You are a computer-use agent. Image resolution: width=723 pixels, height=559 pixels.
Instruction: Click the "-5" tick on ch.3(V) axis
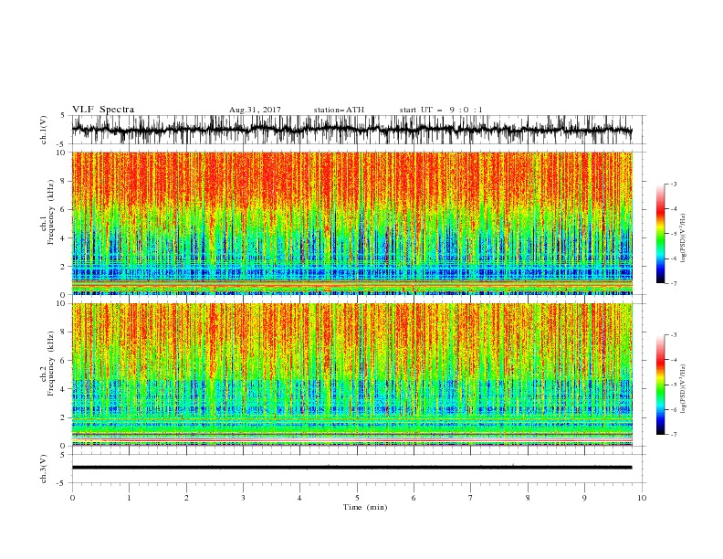[x=62, y=483]
